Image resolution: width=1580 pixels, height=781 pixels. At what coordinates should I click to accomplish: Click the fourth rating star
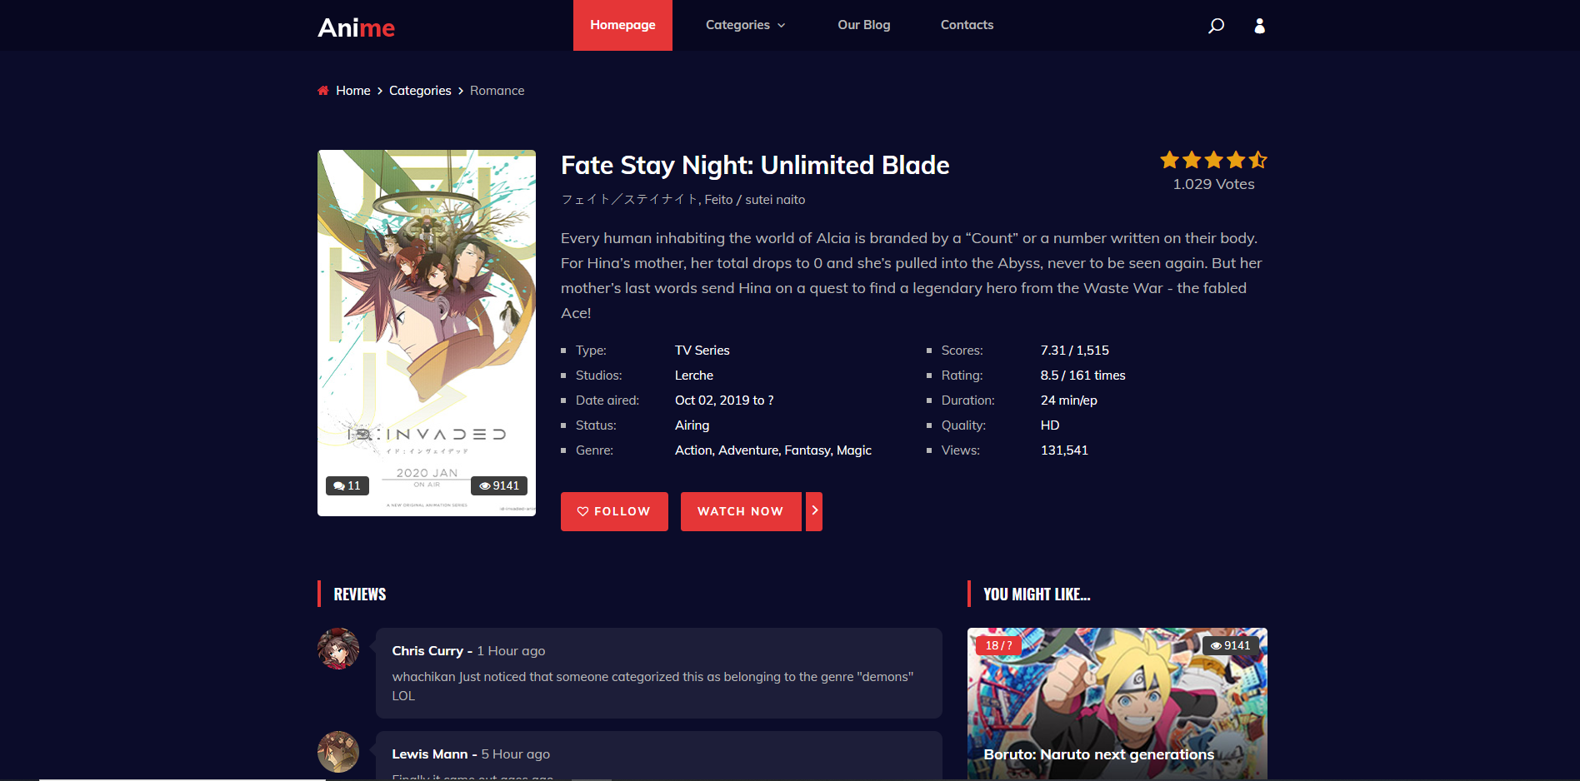tap(1236, 160)
